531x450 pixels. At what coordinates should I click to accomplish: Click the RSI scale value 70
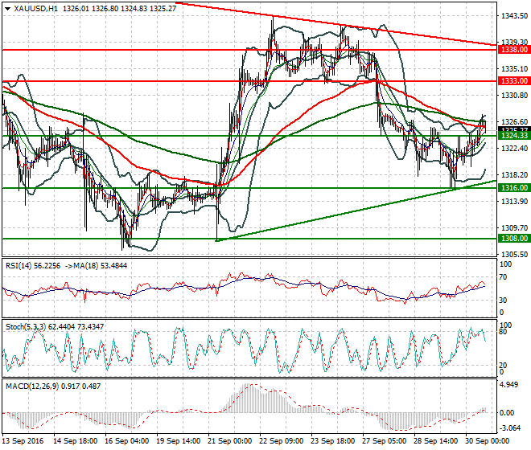(x=503, y=277)
